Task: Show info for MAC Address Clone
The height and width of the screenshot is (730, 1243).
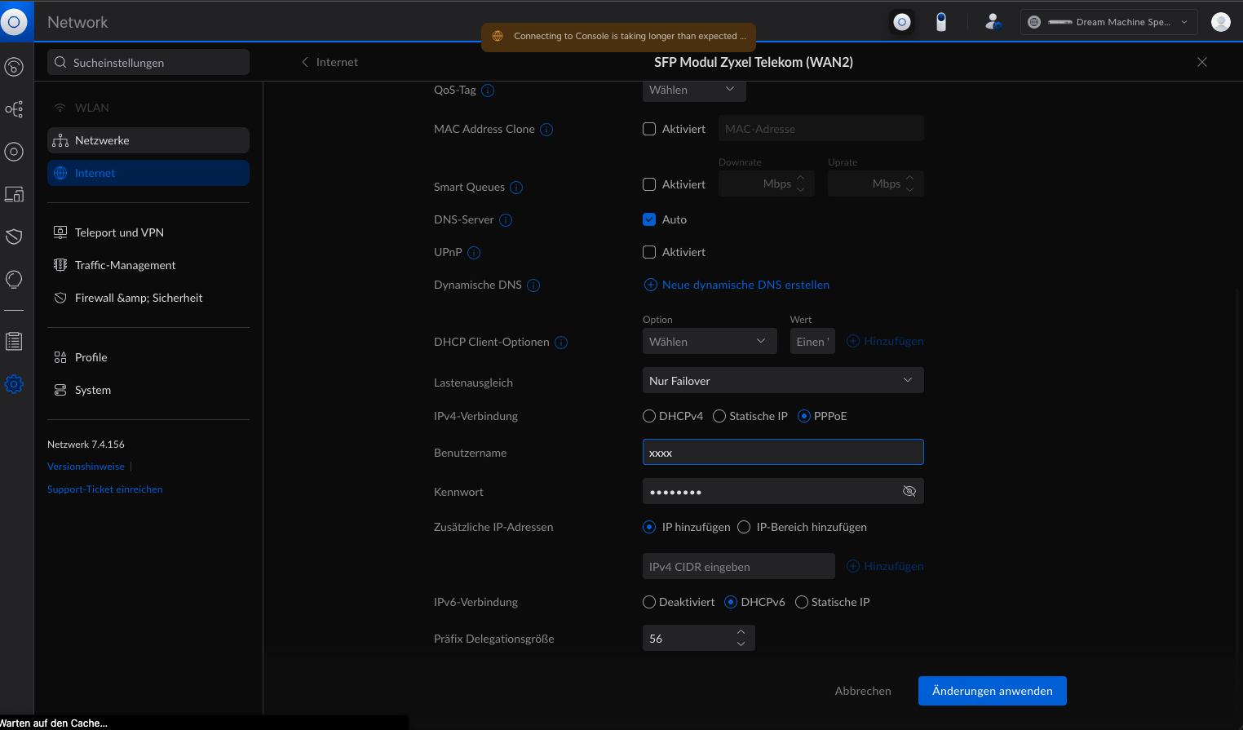Action: coord(546,130)
